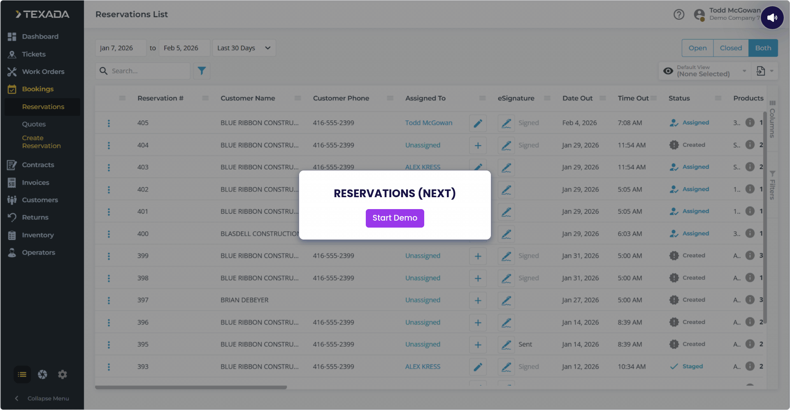Toggle the audio speaker button

pos(772,18)
